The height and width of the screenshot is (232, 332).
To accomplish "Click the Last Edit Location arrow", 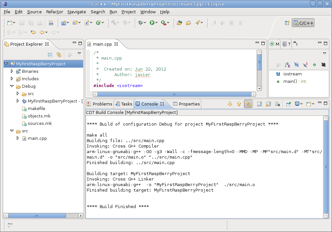I will (x=33, y=32).
